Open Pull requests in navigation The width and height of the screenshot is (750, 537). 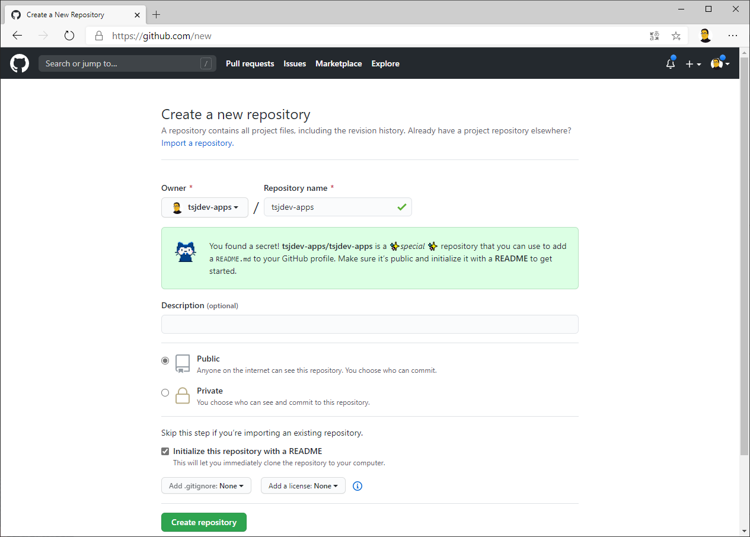point(250,63)
